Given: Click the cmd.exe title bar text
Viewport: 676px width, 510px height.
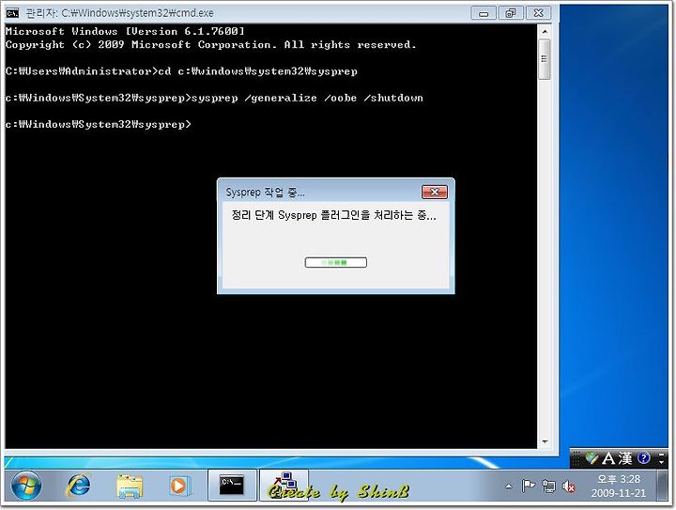Looking at the screenshot, I should tap(120, 13).
